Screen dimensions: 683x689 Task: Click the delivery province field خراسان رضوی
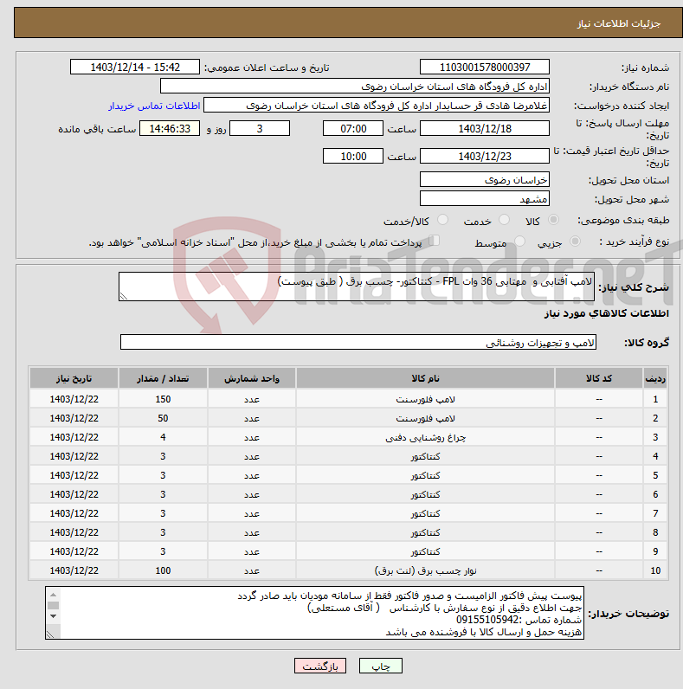click(x=485, y=180)
